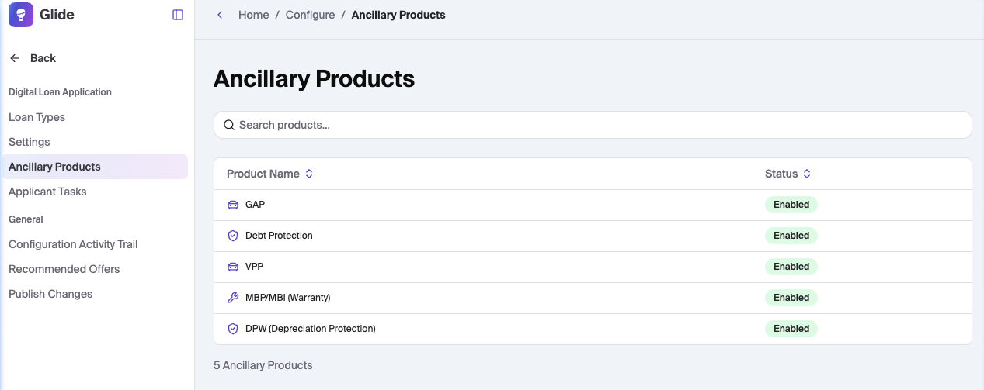Click shield icon beside Debt Protection

click(233, 236)
